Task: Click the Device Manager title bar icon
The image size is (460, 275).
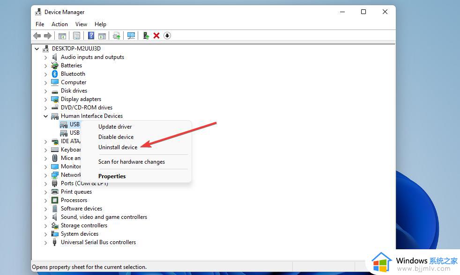Action: [x=38, y=12]
